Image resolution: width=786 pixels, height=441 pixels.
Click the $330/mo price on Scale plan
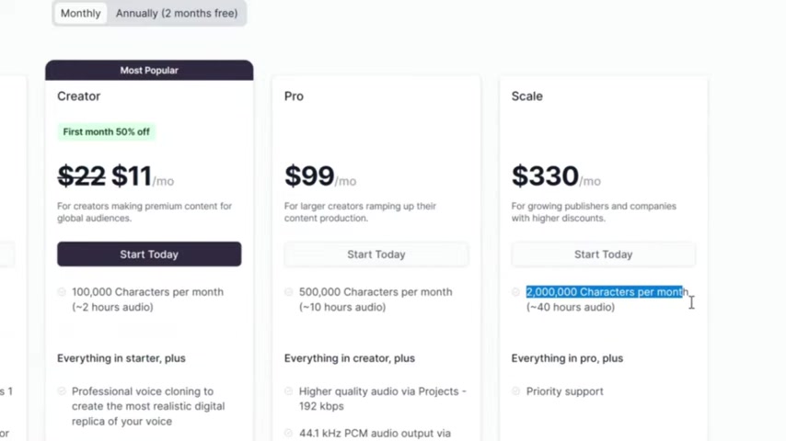click(x=556, y=176)
